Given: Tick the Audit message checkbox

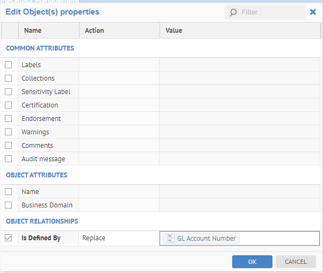Looking at the screenshot, I should click(x=9, y=159).
